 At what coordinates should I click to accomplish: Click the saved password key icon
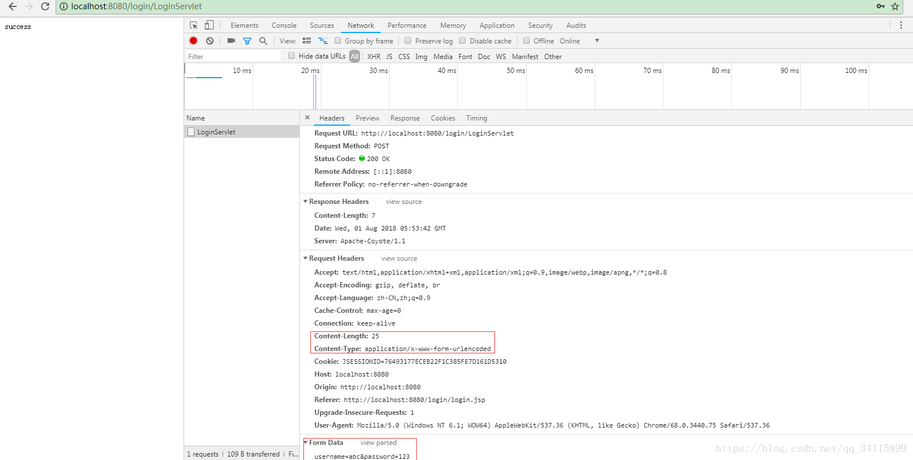[x=881, y=6]
